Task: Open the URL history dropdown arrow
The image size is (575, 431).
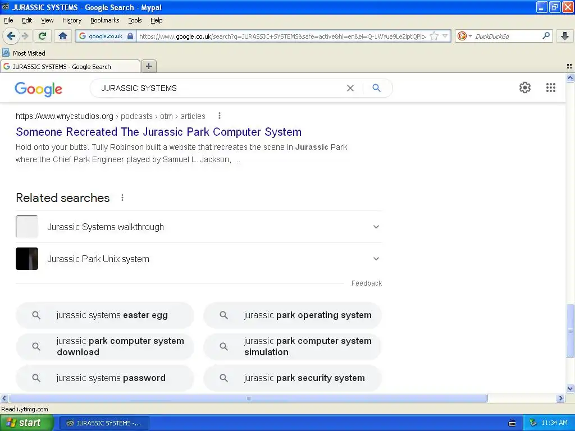Action: [x=445, y=36]
